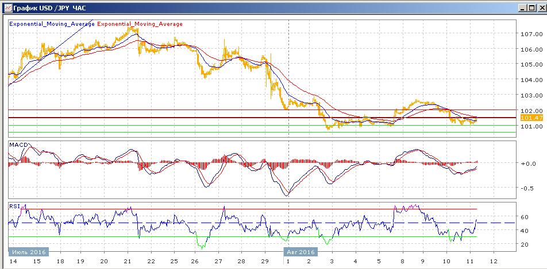This screenshot has width=547, height=269.
Task: Click the Авг 2016 month marker
Action: (301, 251)
